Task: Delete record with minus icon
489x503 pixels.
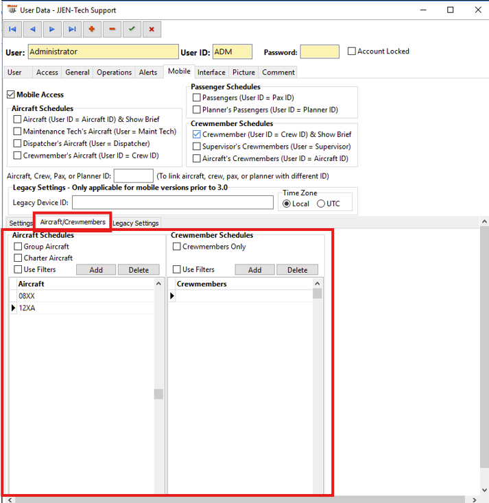Action: click(x=112, y=29)
